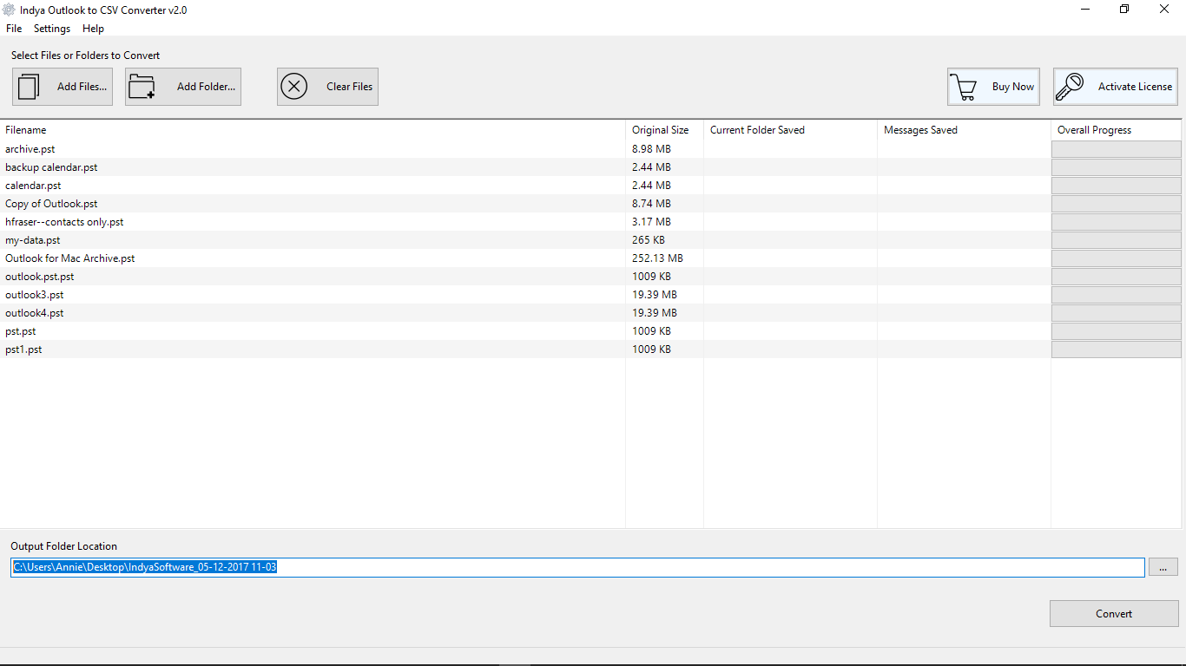The width and height of the screenshot is (1186, 666).
Task: Select the pst.pst file
Action: [x=21, y=331]
